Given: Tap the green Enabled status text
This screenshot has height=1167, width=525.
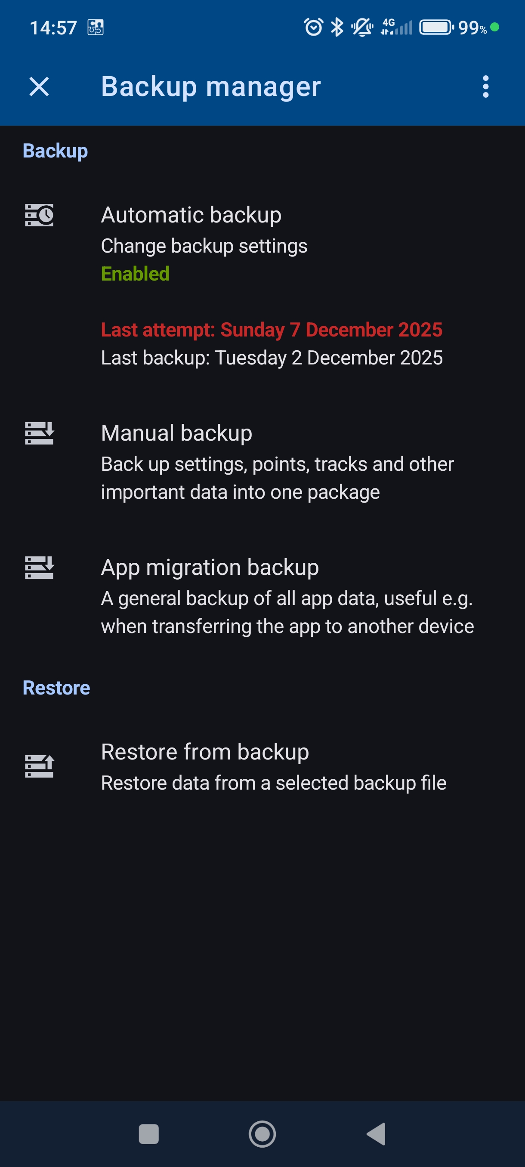Looking at the screenshot, I should coord(135,274).
